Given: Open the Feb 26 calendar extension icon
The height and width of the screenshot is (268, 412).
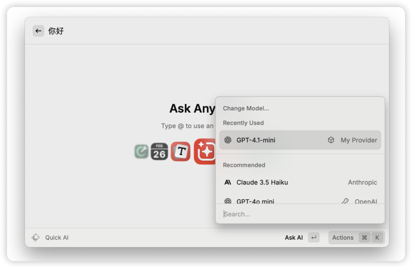Looking at the screenshot, I should point(159,151).
